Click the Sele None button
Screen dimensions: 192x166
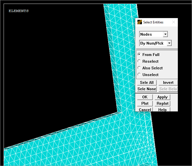click(147, 89)
